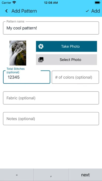Screen dimensions: 102x181
Task: Tap the battery indicator icon
Action: point(98,3)
